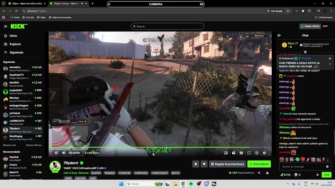The image size is (335, 188).
Task: Click Regala Suscripciones button
Action: pyautogui.click(x=227, y=164)
